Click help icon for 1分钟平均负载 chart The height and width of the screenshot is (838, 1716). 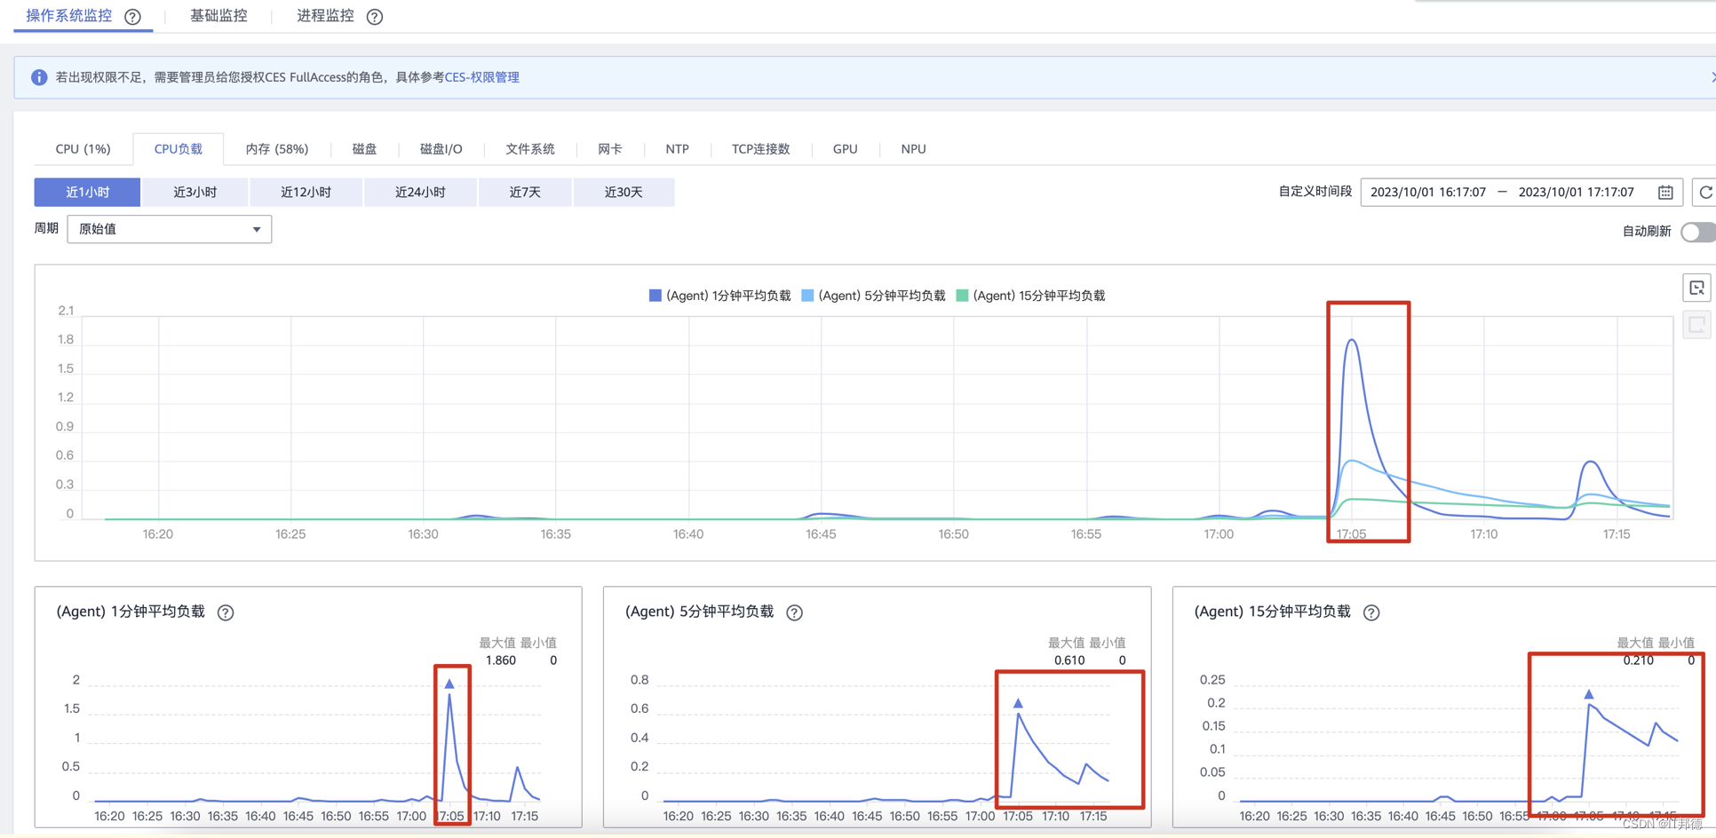tap(226, 613)
